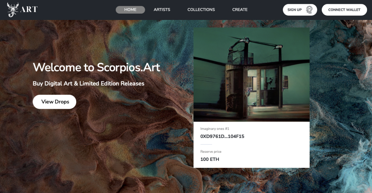Select the 100 ETH price value
Image resolution: width=372 pixels, height=193 pixels.
[210, 159]
